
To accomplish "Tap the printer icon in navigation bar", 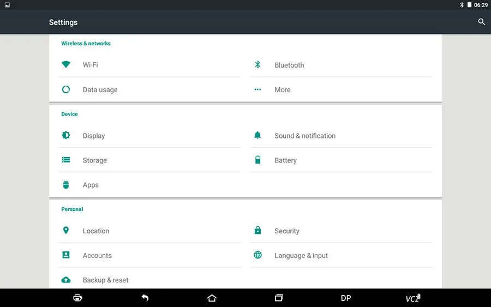I will click(77, 298).
